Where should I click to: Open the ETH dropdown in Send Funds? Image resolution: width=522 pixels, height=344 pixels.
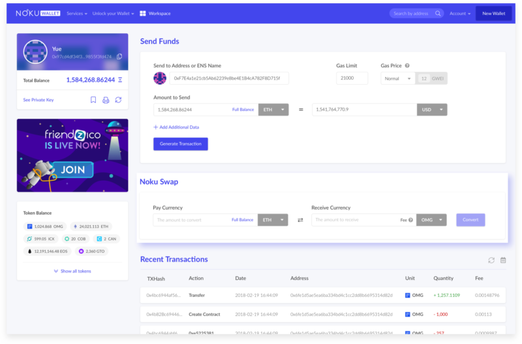tap(273, 110)
